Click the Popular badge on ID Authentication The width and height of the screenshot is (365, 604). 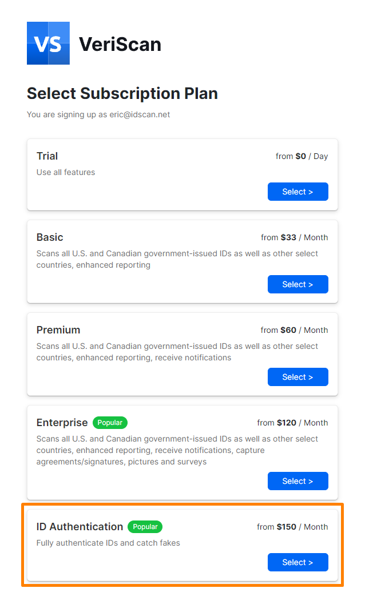[145, 527]
